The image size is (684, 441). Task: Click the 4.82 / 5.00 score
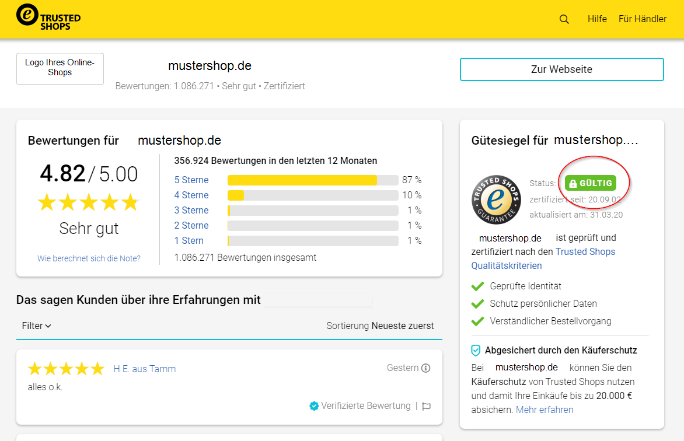point(89,174)
